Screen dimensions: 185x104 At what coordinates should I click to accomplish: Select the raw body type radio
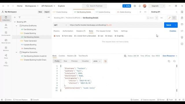[99, 36]
